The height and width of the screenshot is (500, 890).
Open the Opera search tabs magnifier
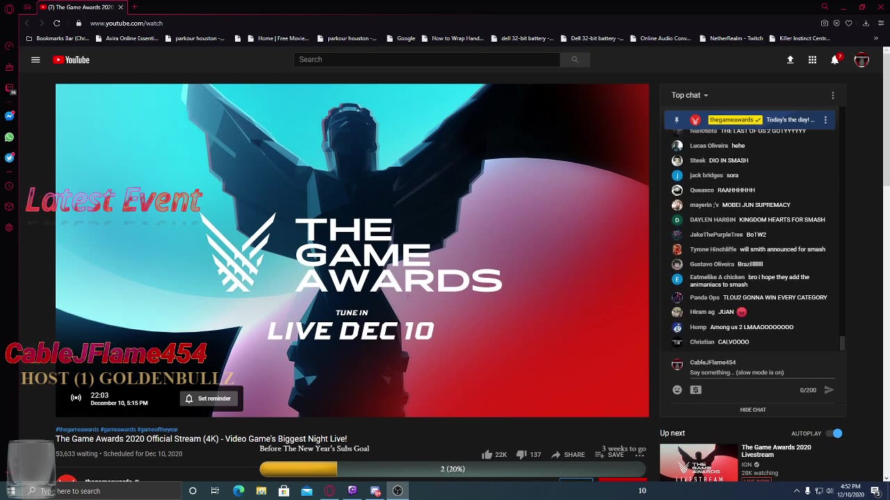click(x=825, y=7)
